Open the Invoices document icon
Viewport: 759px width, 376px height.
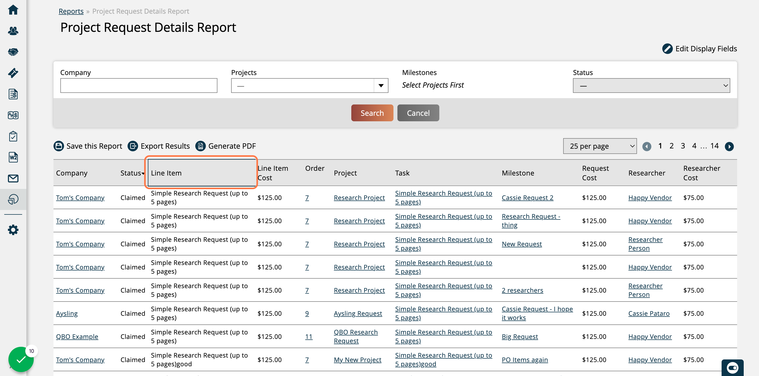(x=13, y=94)
